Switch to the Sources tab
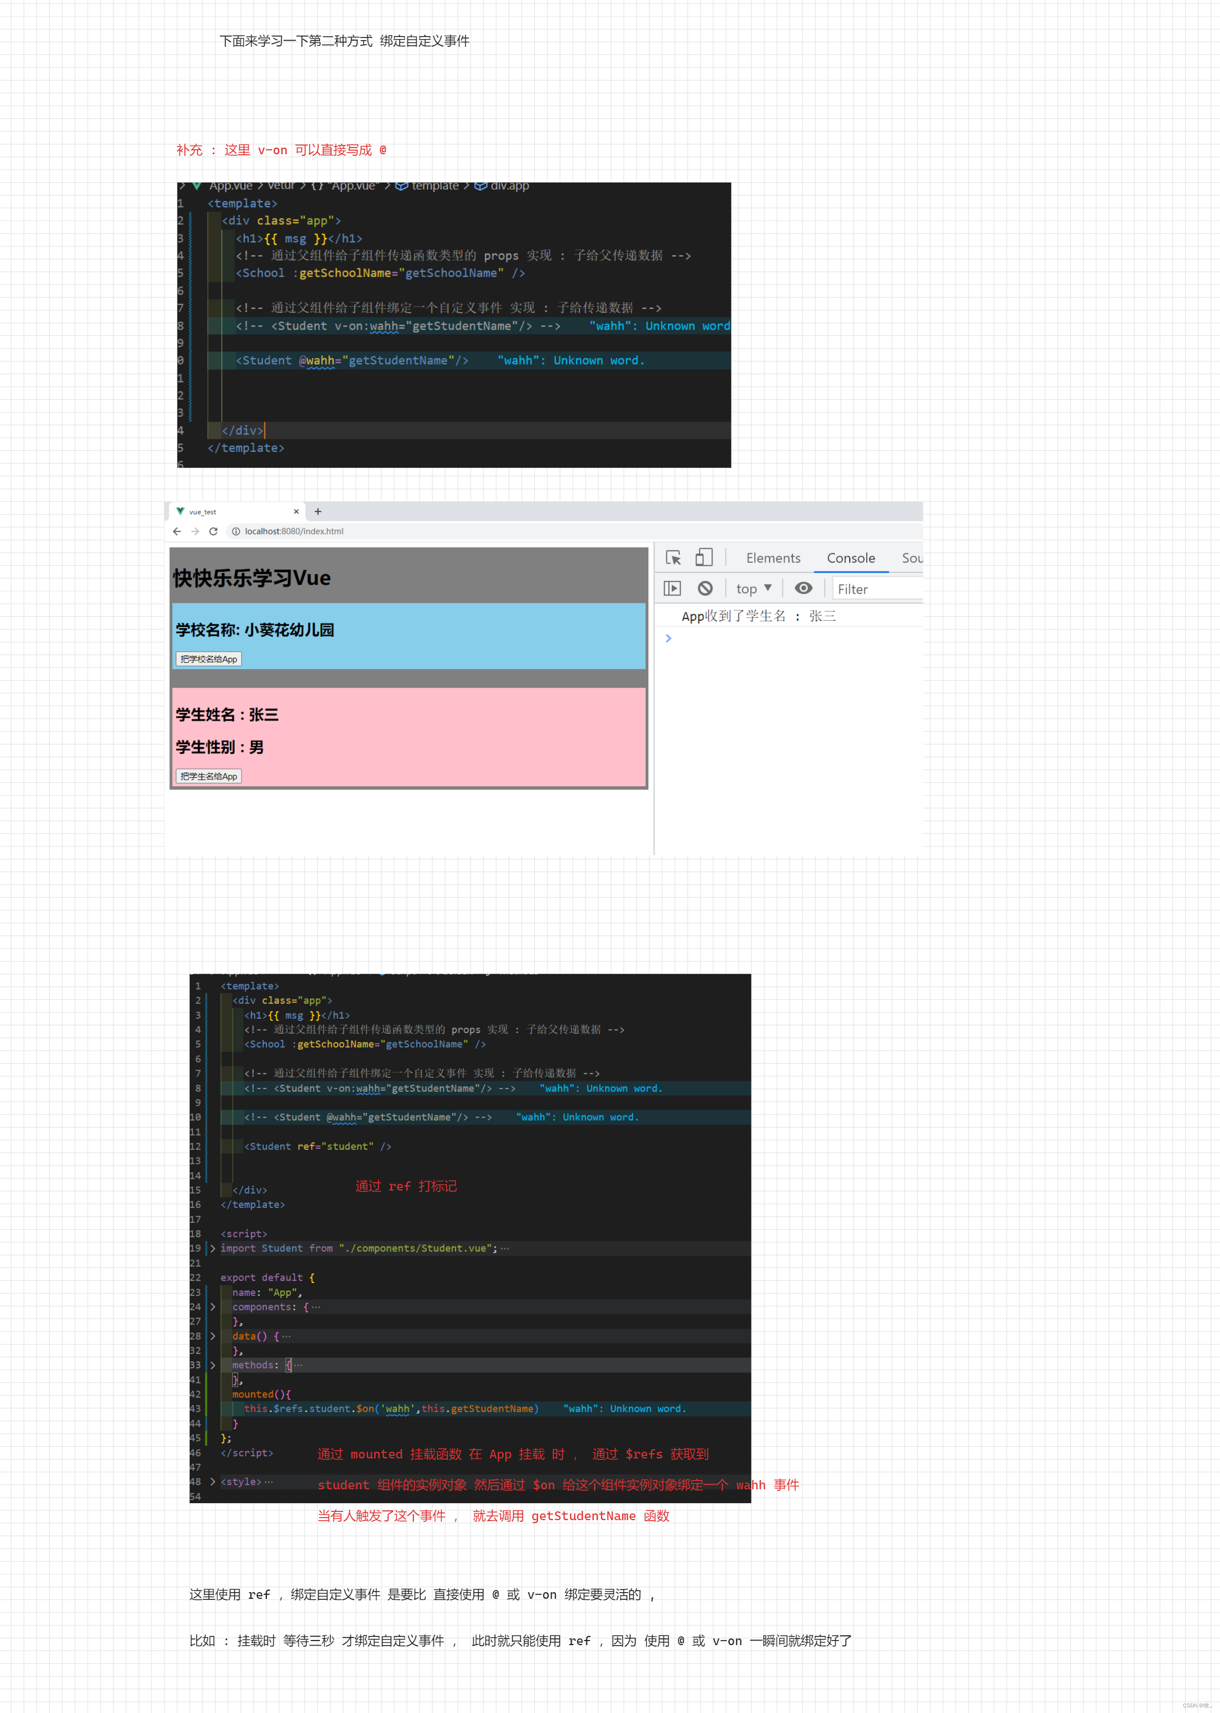The image size is (1220, 1713). coord(912,558)
